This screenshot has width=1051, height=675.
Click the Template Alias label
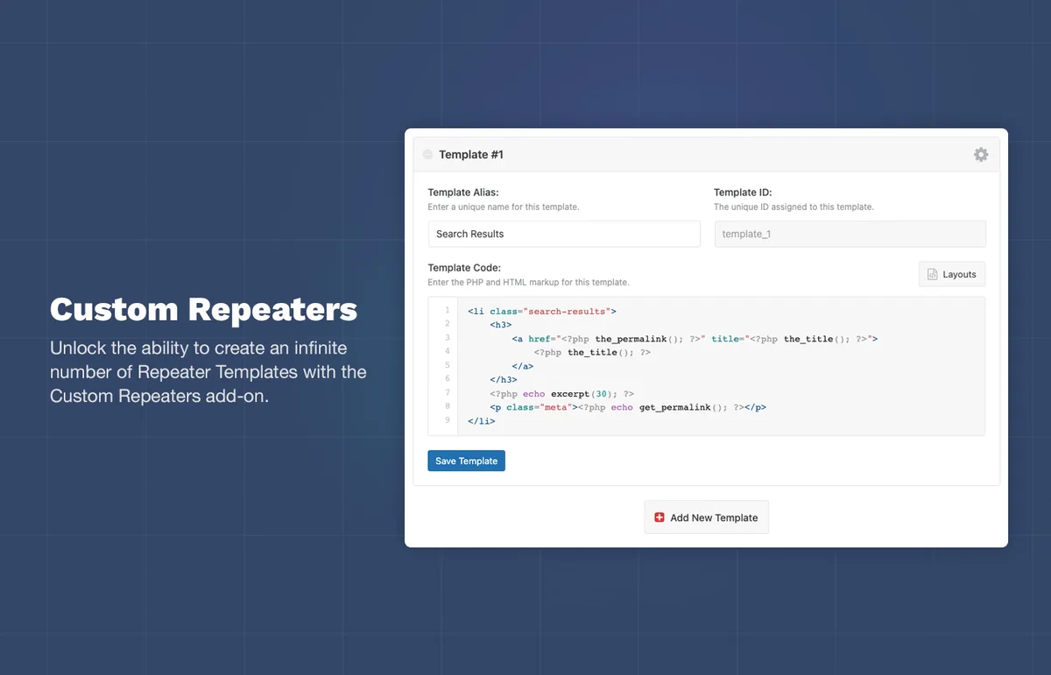click(x=463, y=193)
